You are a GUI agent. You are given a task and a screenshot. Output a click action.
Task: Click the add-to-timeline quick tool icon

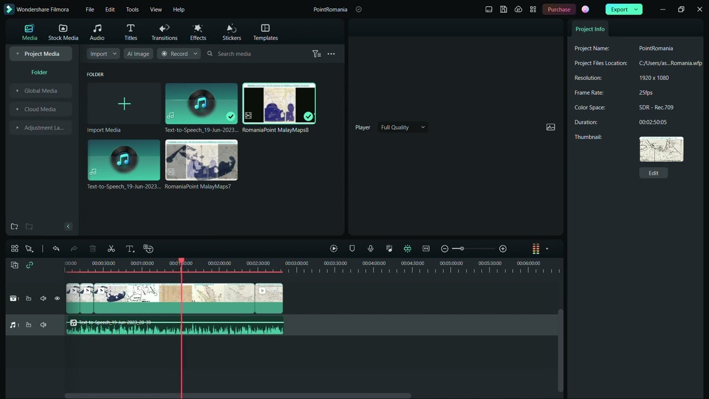148,249
